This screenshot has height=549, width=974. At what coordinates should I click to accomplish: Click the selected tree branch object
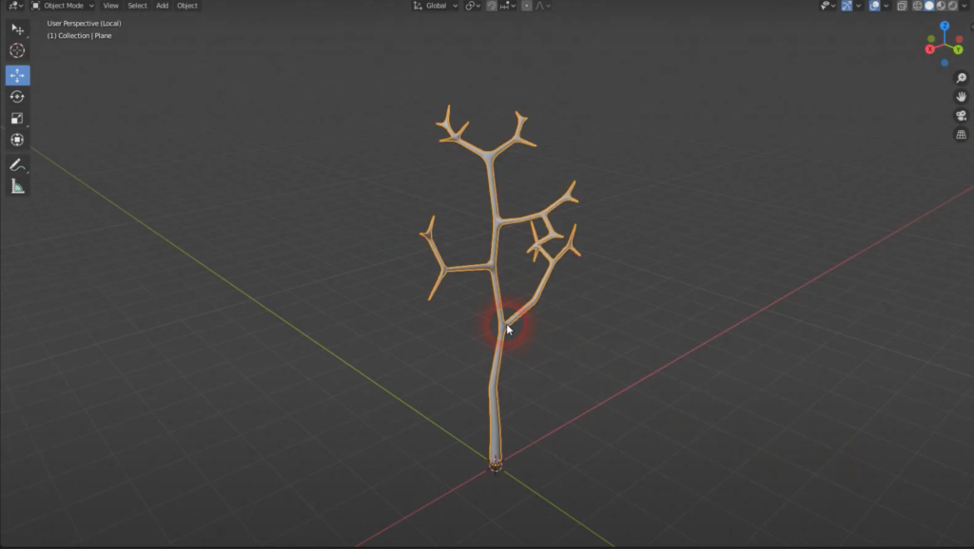(495, 397)
